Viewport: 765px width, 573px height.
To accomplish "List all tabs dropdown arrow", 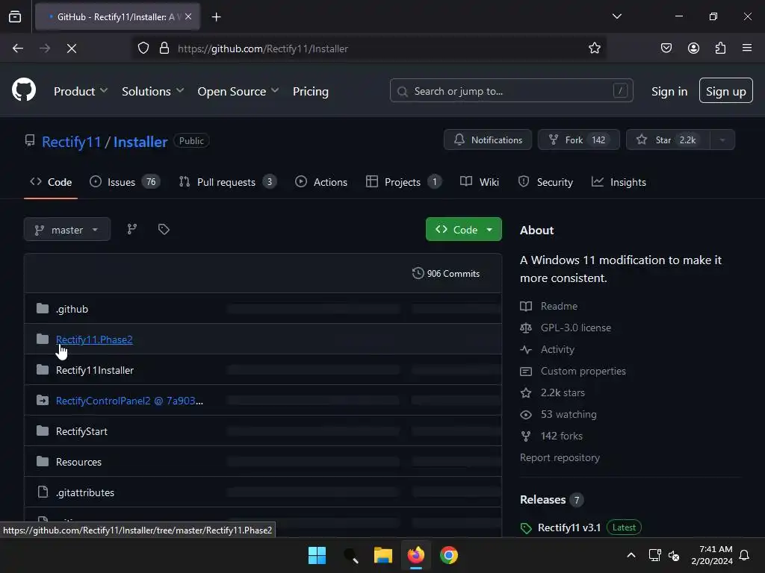I will point(616,16).
